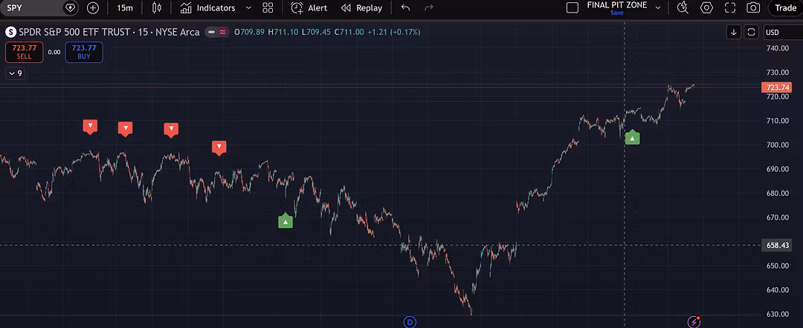Open the USD currency selector
The width and height of the screenshot is (803, 328).
tap(782, 32)
